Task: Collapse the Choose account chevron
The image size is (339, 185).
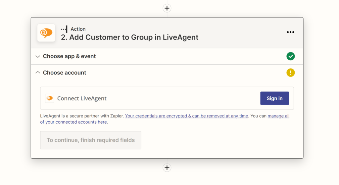Action: (x=38, y=73)
